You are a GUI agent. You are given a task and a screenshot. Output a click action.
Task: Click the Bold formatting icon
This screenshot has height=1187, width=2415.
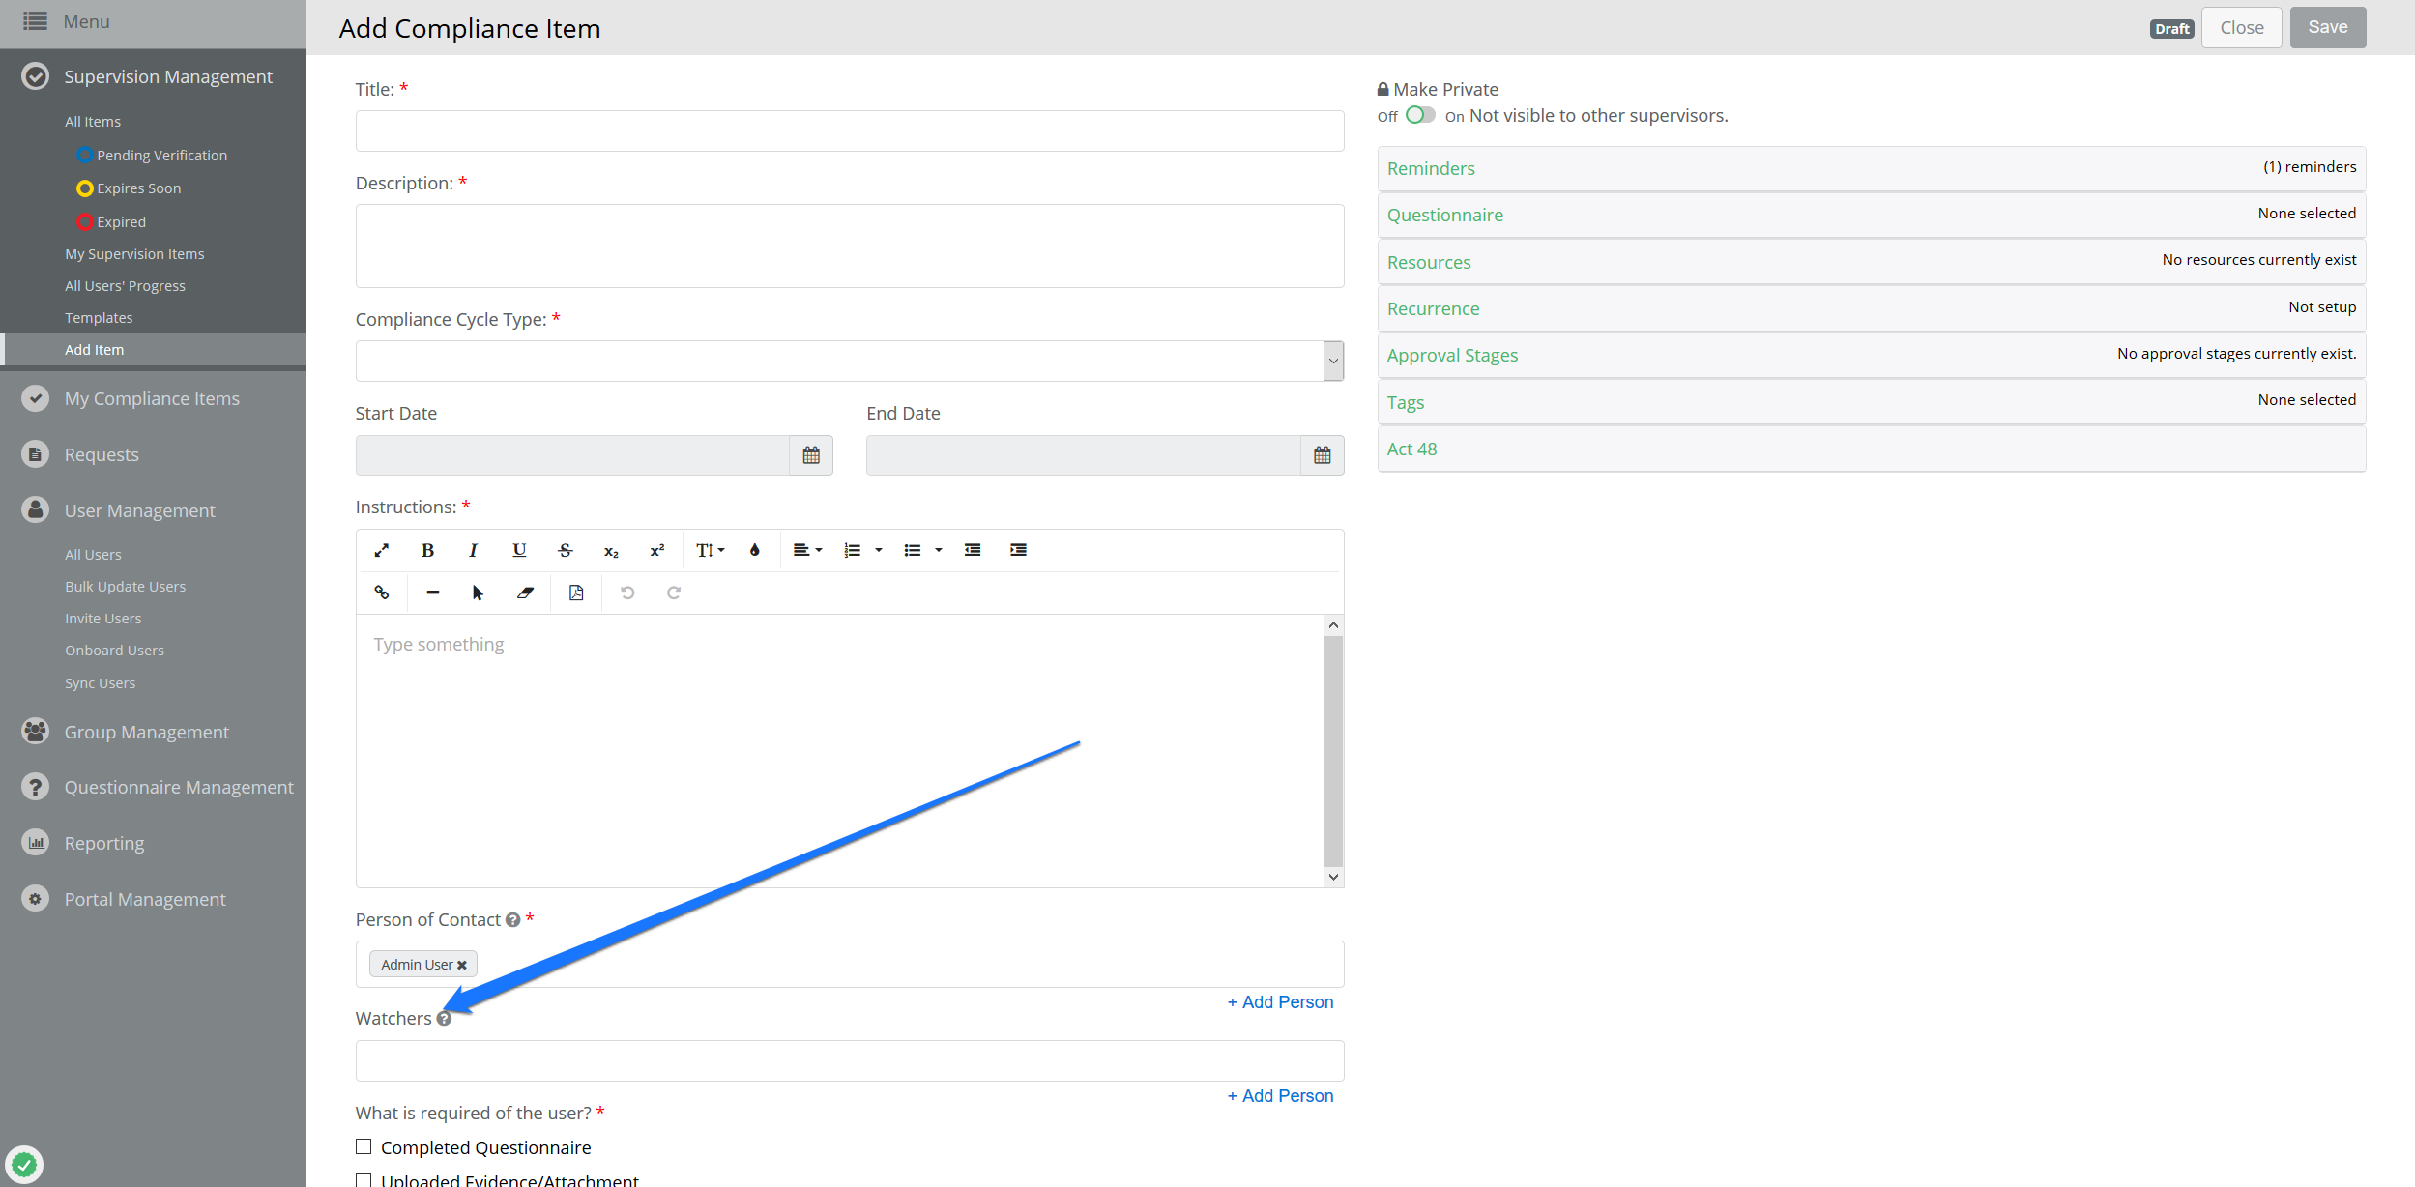[x=427, y=550]
